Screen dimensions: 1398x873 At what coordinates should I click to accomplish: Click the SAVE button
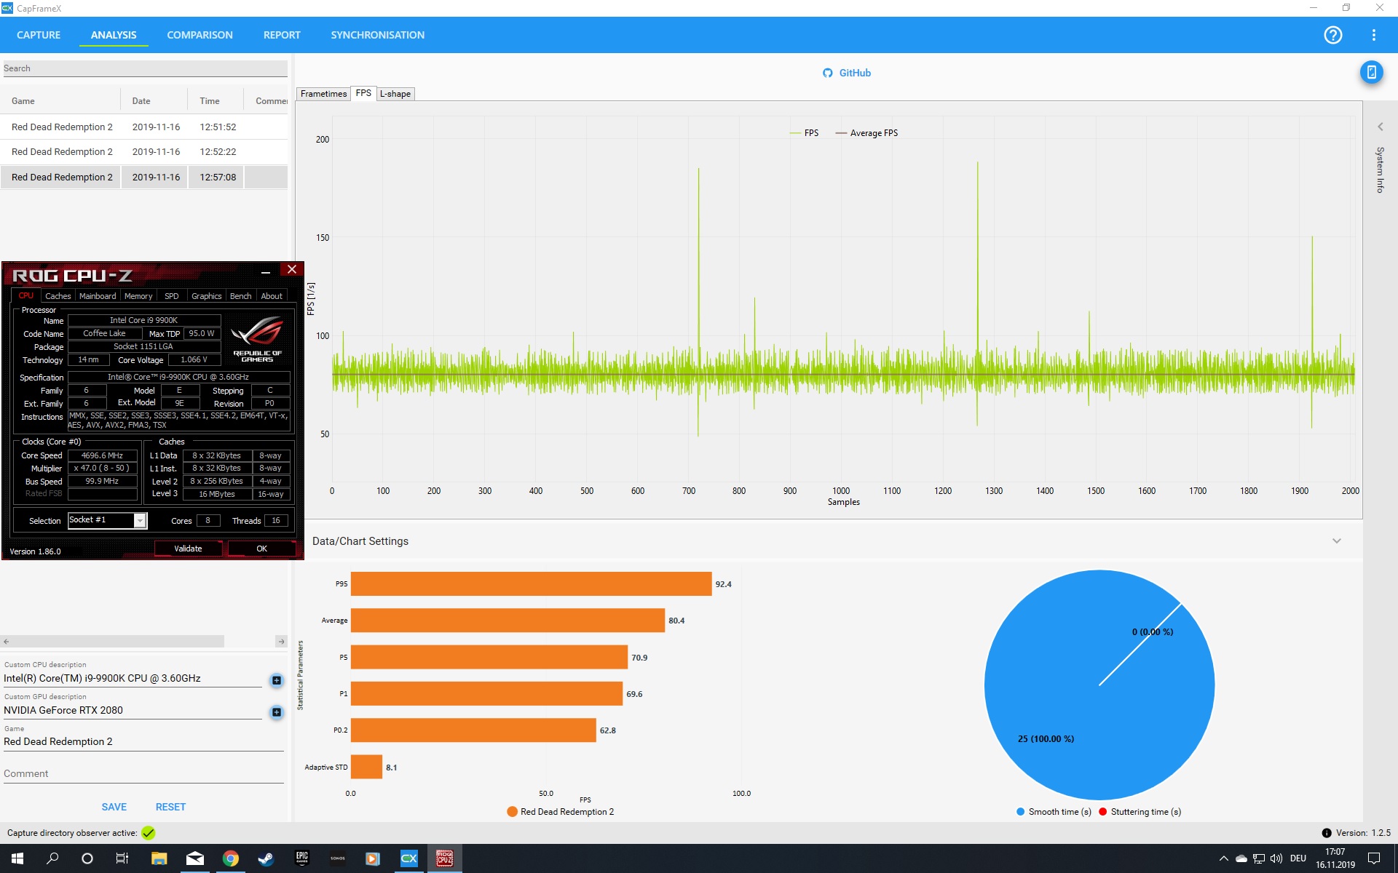tap(114, 807)
